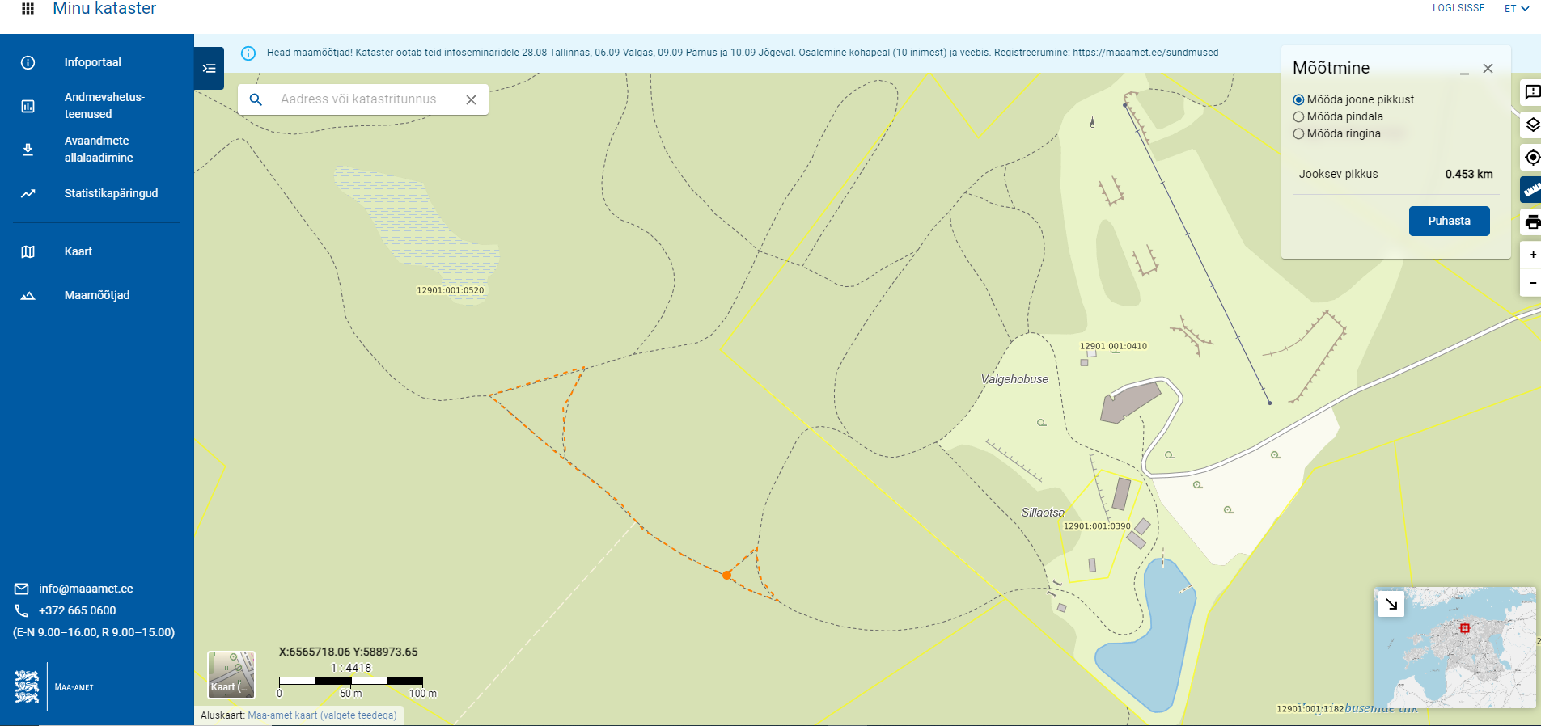Zoom in the map with plus button
Screen dimensions: 1541x726
coord(1532,255)
